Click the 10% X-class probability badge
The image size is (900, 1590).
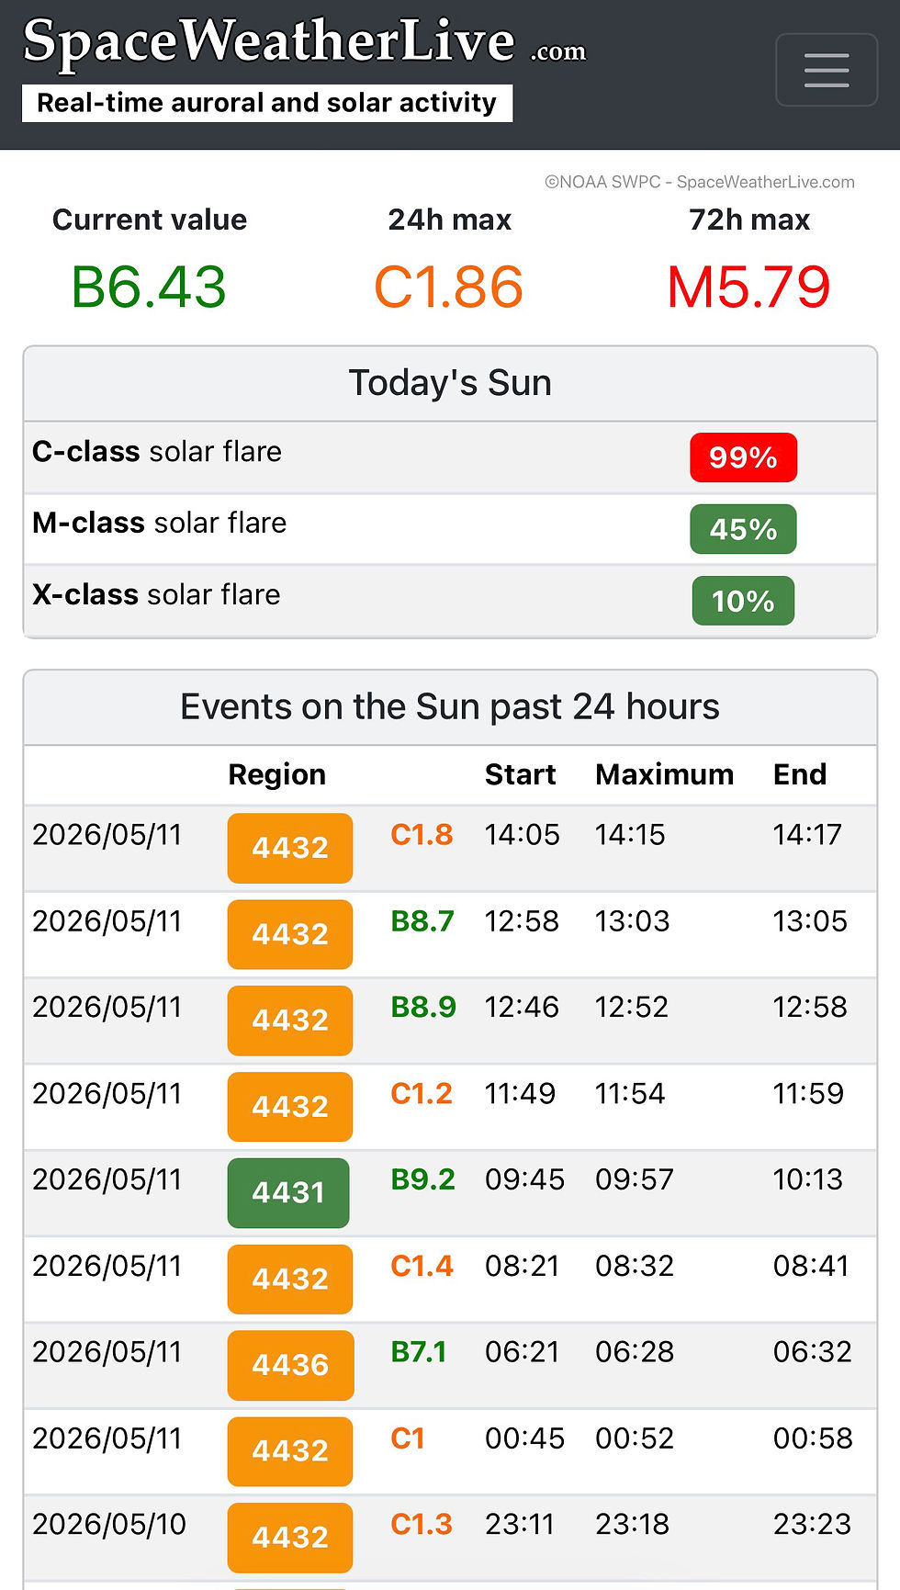click(x=743, y=601)
